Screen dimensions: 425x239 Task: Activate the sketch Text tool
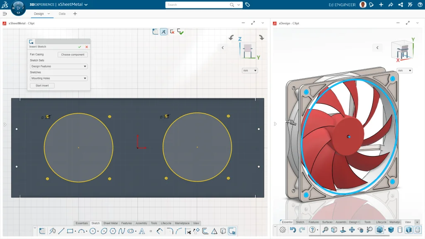[142, 231]
